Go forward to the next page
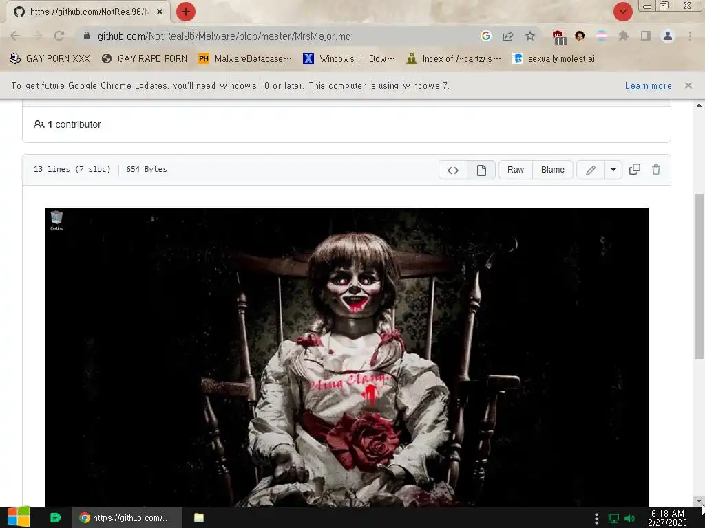The height and width of the screenshot is (528, 705). (37, 36)
